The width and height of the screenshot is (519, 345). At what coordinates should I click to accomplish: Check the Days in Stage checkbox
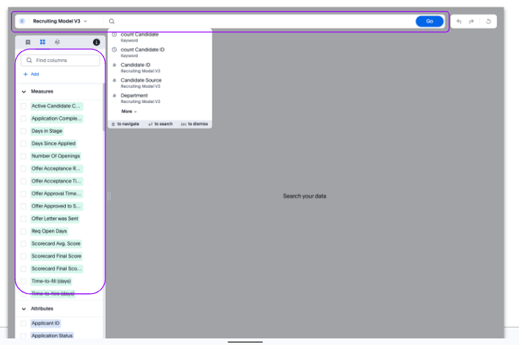click(x=23, y=131)
